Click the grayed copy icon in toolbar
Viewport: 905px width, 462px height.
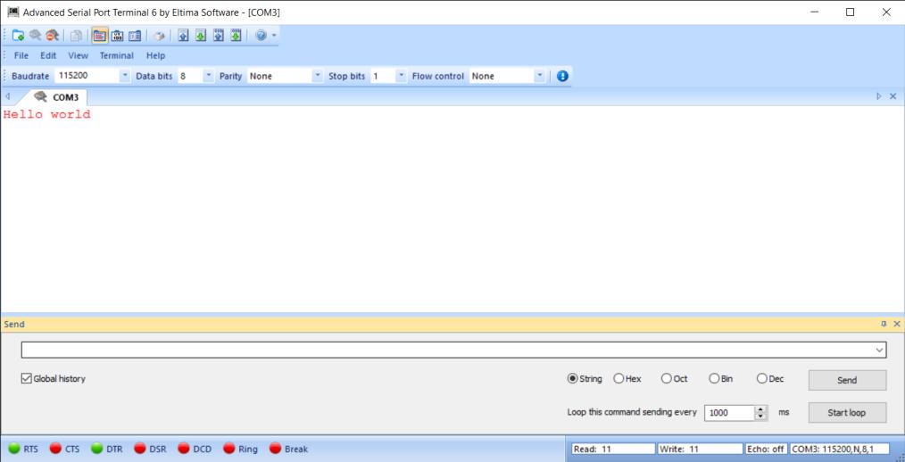coord(76,36)
